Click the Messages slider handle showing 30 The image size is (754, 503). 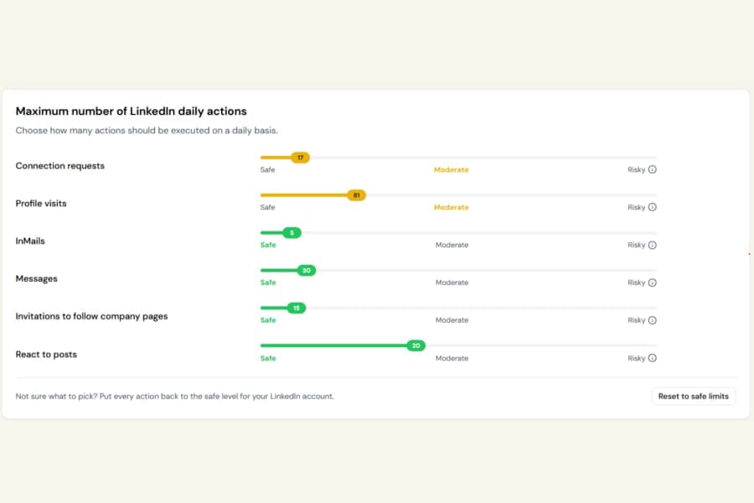click(307, 271)
